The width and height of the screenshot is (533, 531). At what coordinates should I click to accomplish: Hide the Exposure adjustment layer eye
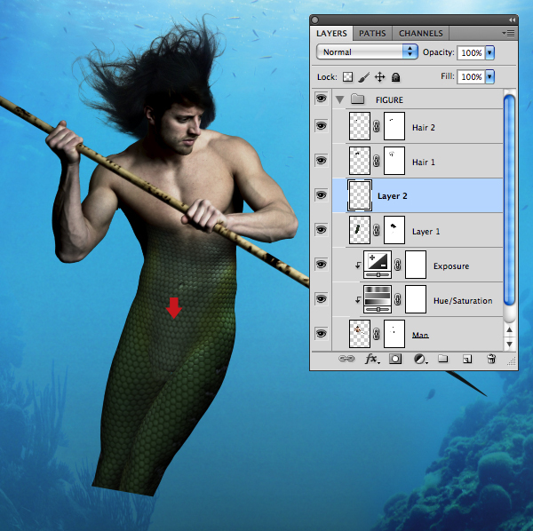[x=321, y=265]
